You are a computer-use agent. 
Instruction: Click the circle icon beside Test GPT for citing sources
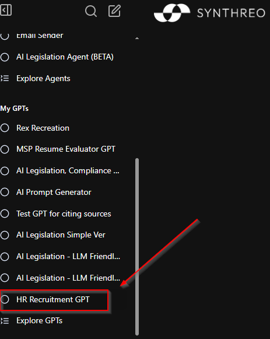point(5,214)
